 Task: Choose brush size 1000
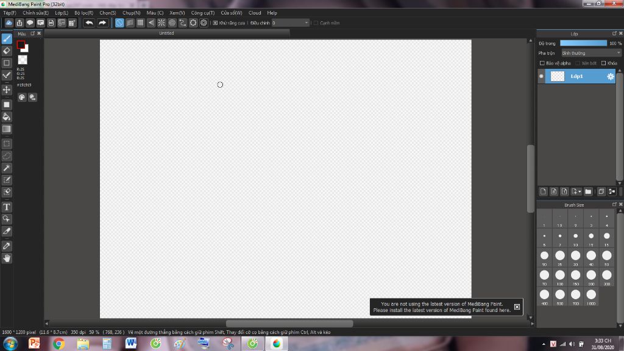(x=591, y=297)
